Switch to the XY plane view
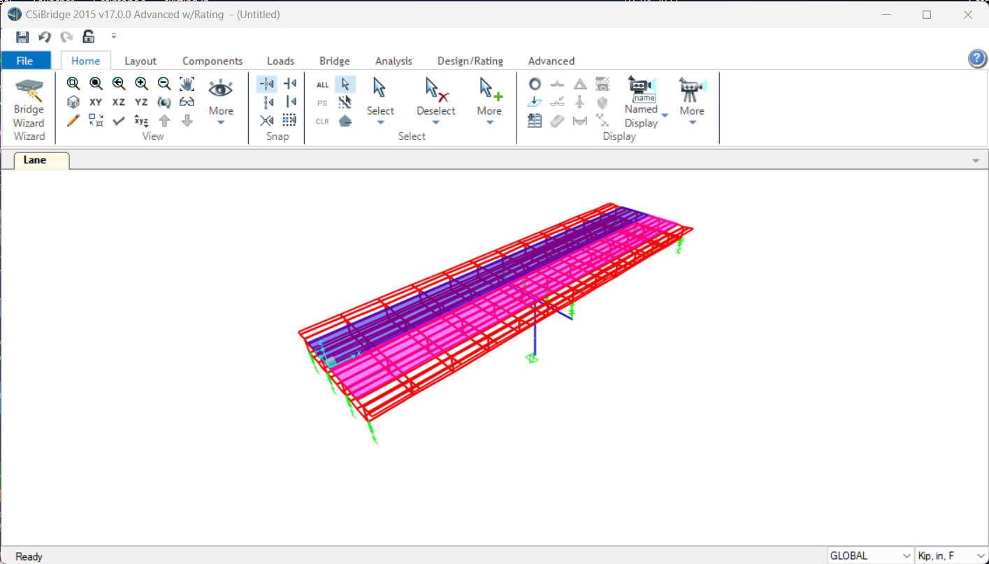Screen dimensions: 989x564 point(95,101)
